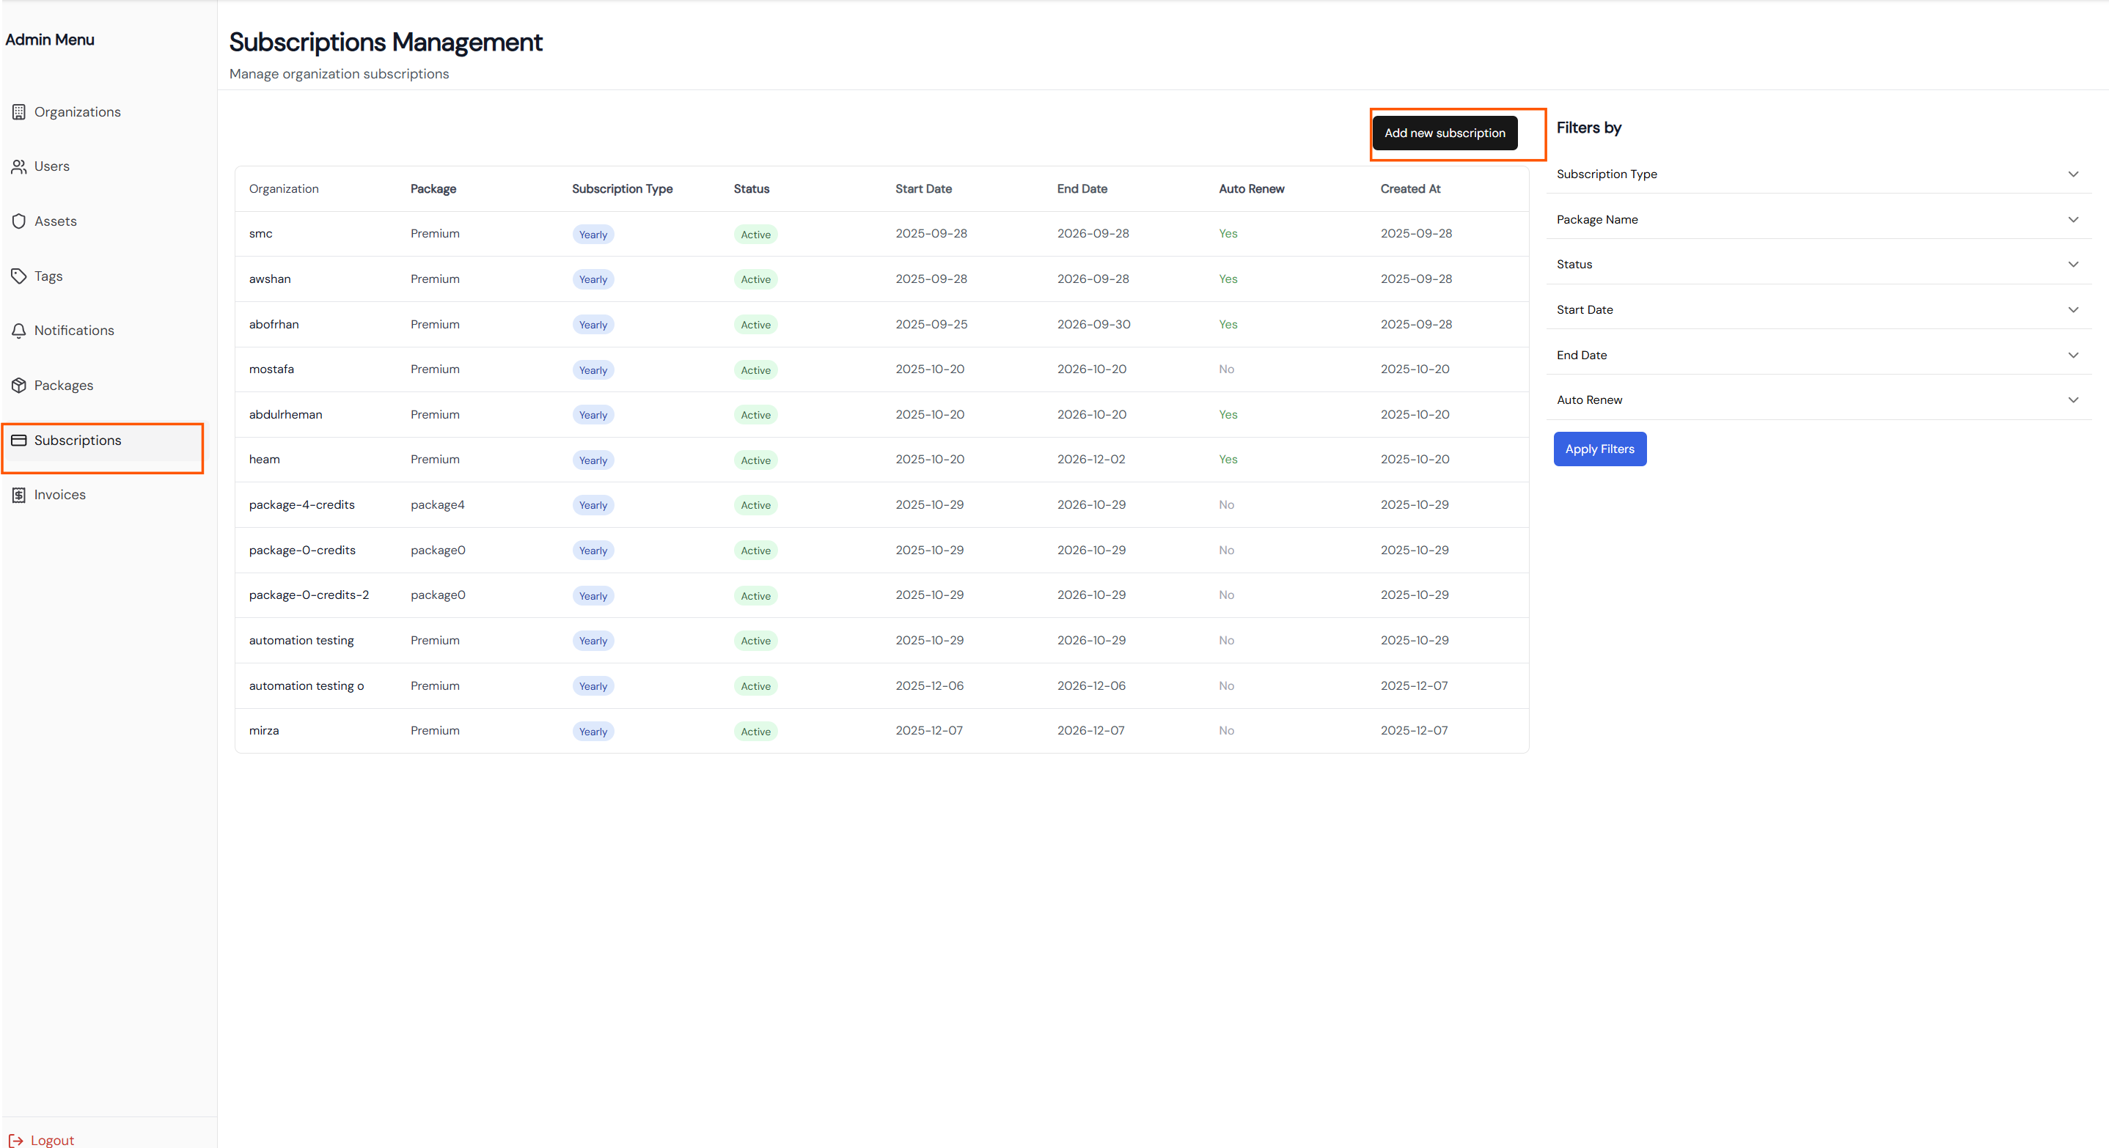The height and width of the screenshot is (1148, 2109).
Task: Click the Tags label icon
Action: click(19, 276)
